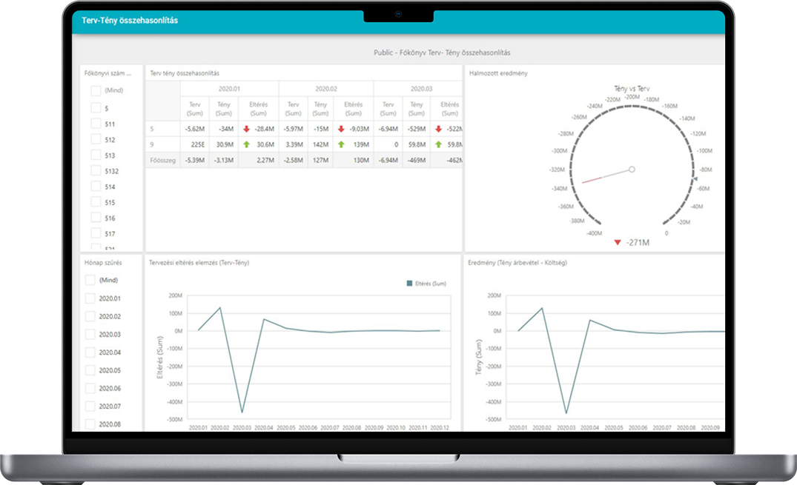Click the red down arrow in row 5 for 2020.01
Viewport: 797px width, 485px height.
click(247, 129)
